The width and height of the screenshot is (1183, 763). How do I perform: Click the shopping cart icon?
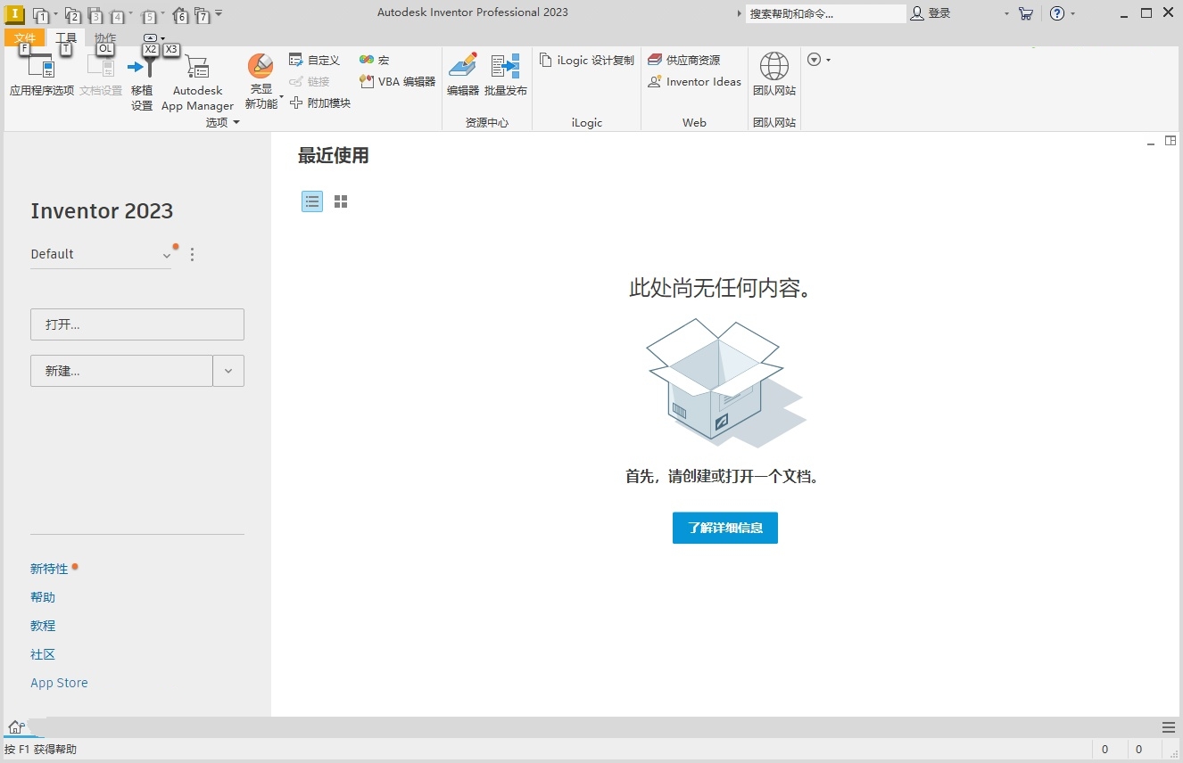1026,13
